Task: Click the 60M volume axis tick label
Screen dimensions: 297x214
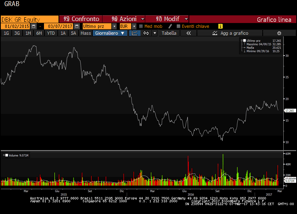Action: pos(288,153)
